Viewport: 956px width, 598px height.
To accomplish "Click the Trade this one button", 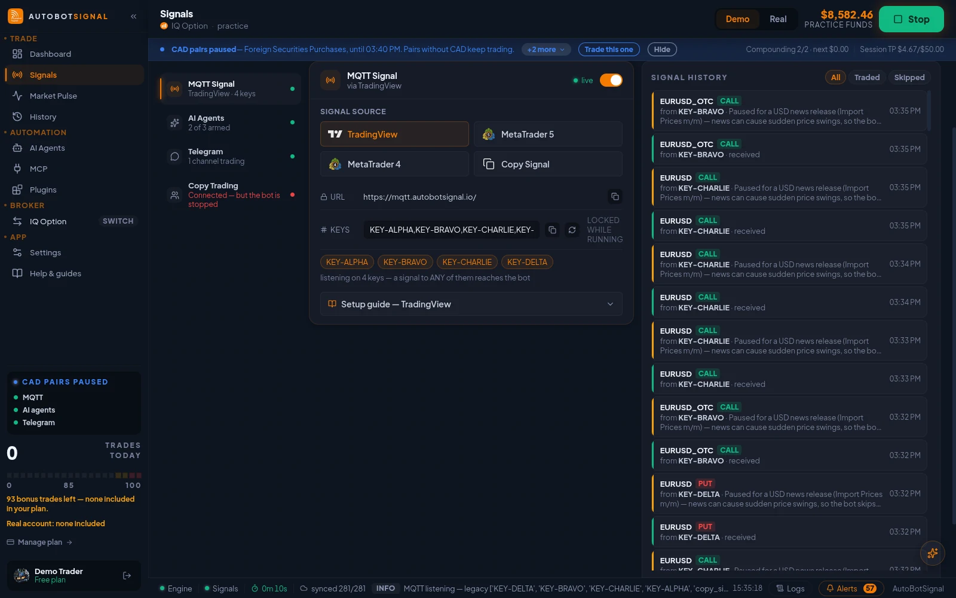I will tap(609, 50).
